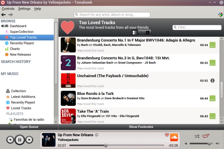Image resolution: width=224 pixels, height=149 pixels.
Task: Open SuperCollection in the sidebar
Action: click(x=22, y=32)
